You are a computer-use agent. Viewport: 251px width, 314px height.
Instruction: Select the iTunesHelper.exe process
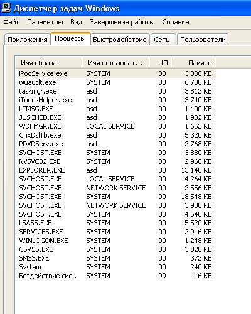pyautogui.click(x=115, y=100)
